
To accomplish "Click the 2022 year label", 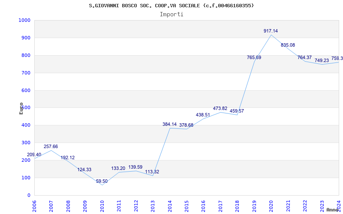I will click(305, 206).
